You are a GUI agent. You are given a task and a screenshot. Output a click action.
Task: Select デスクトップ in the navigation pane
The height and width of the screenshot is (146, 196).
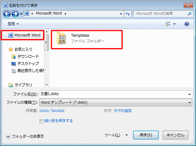pos(25,63)
